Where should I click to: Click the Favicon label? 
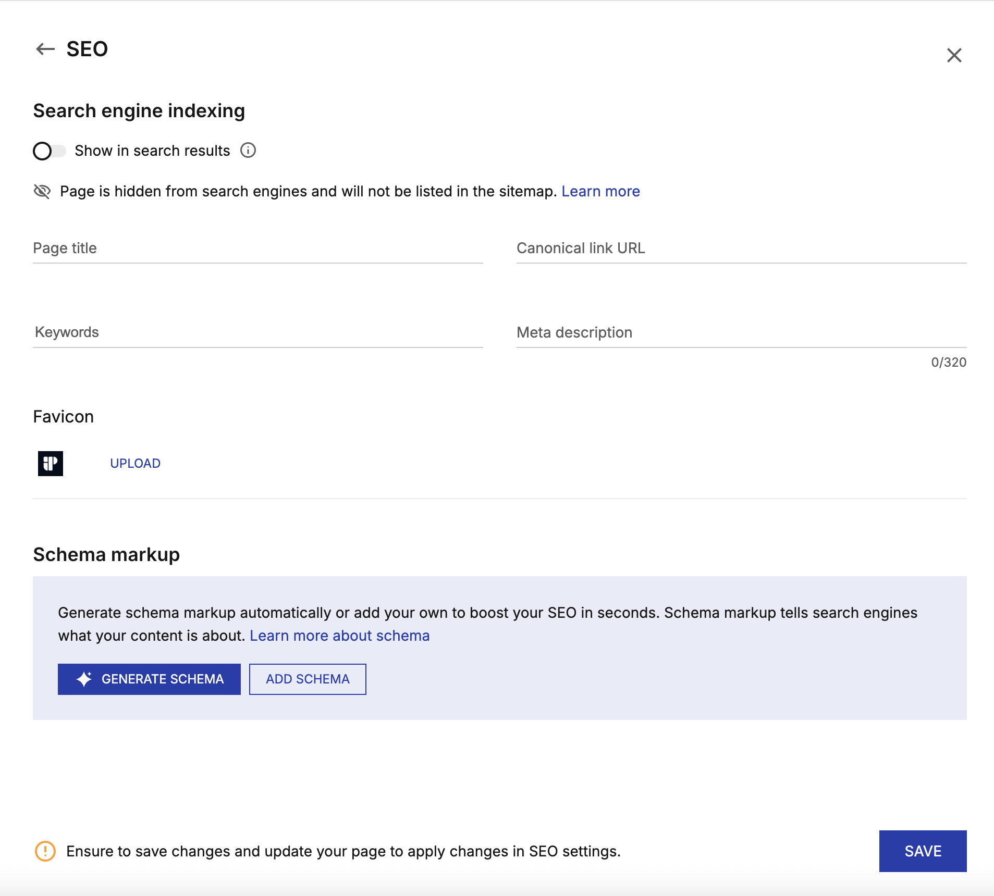64,417
